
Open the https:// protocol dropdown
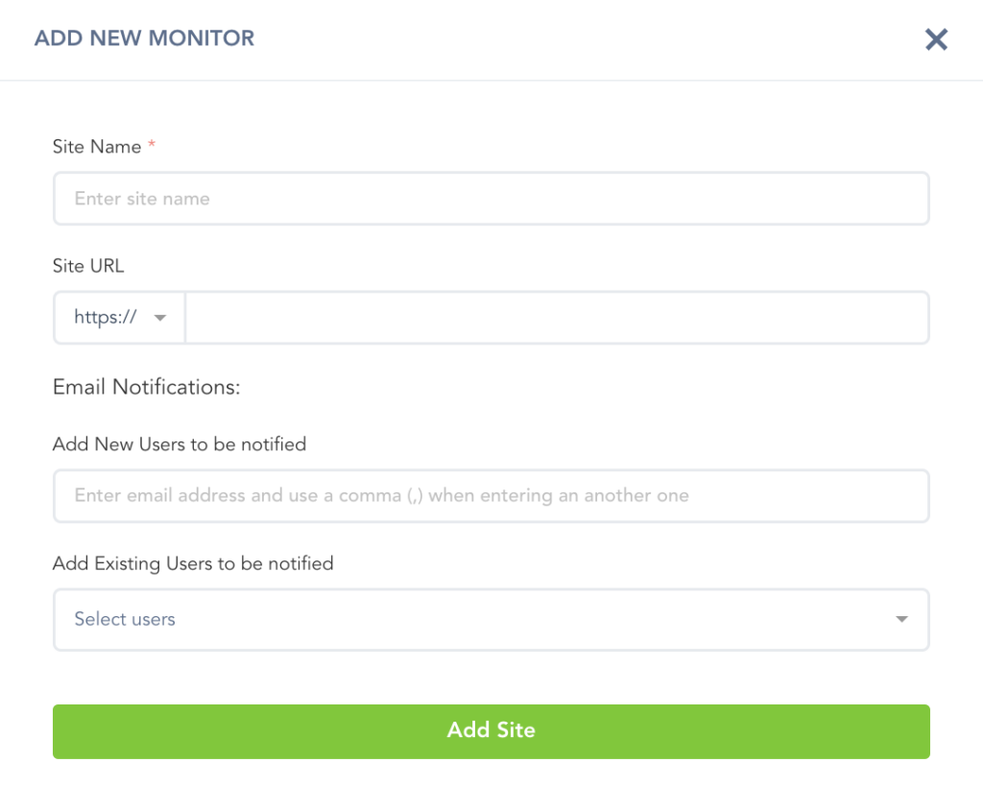click(x=119, y=318)
